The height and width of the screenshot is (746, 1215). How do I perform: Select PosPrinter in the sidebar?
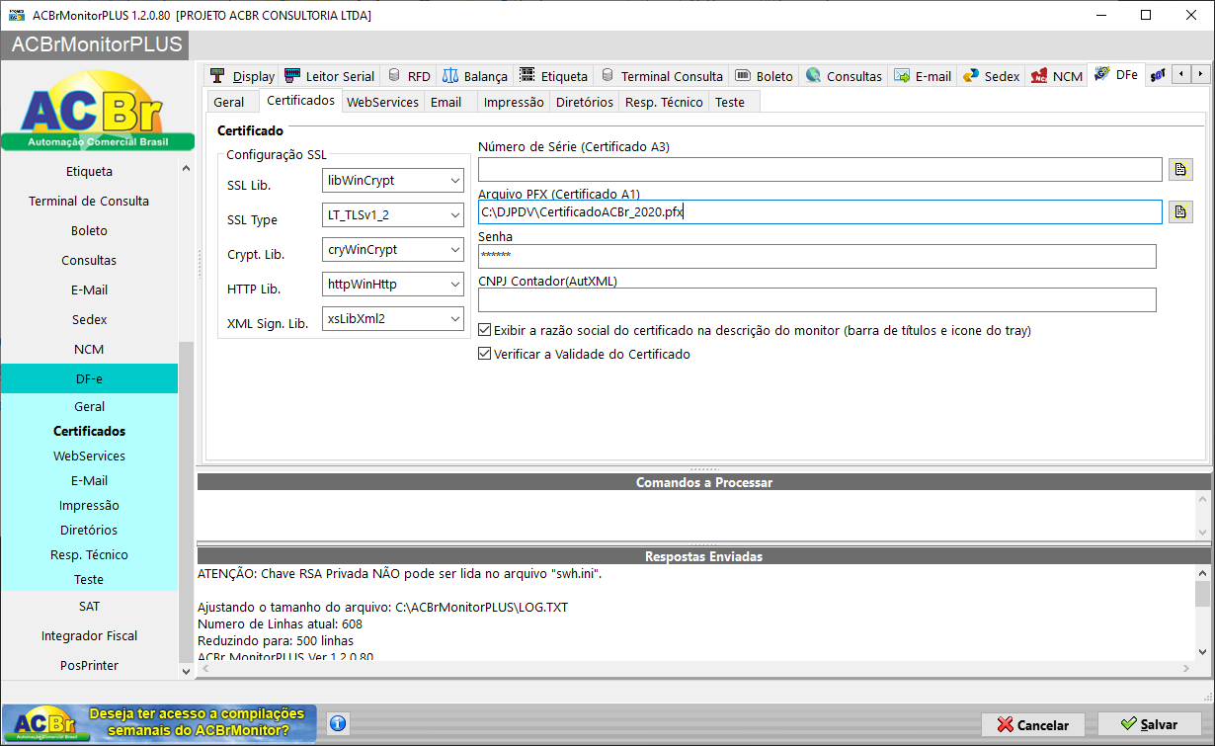(x=89, y=665)
